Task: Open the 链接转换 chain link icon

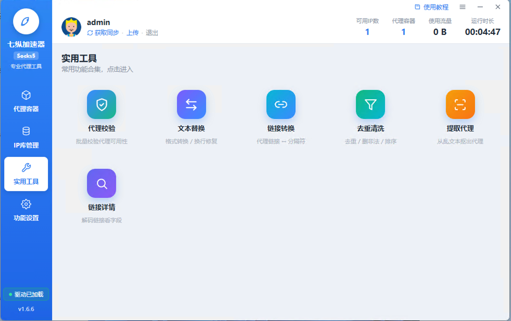Action: pyautogui.click(x=281, y=104)
